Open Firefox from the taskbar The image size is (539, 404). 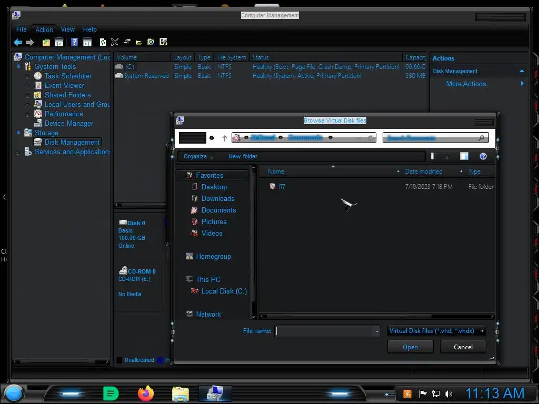[146, 393]
